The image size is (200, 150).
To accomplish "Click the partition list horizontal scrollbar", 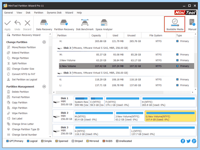I will [x=109, y=92].
